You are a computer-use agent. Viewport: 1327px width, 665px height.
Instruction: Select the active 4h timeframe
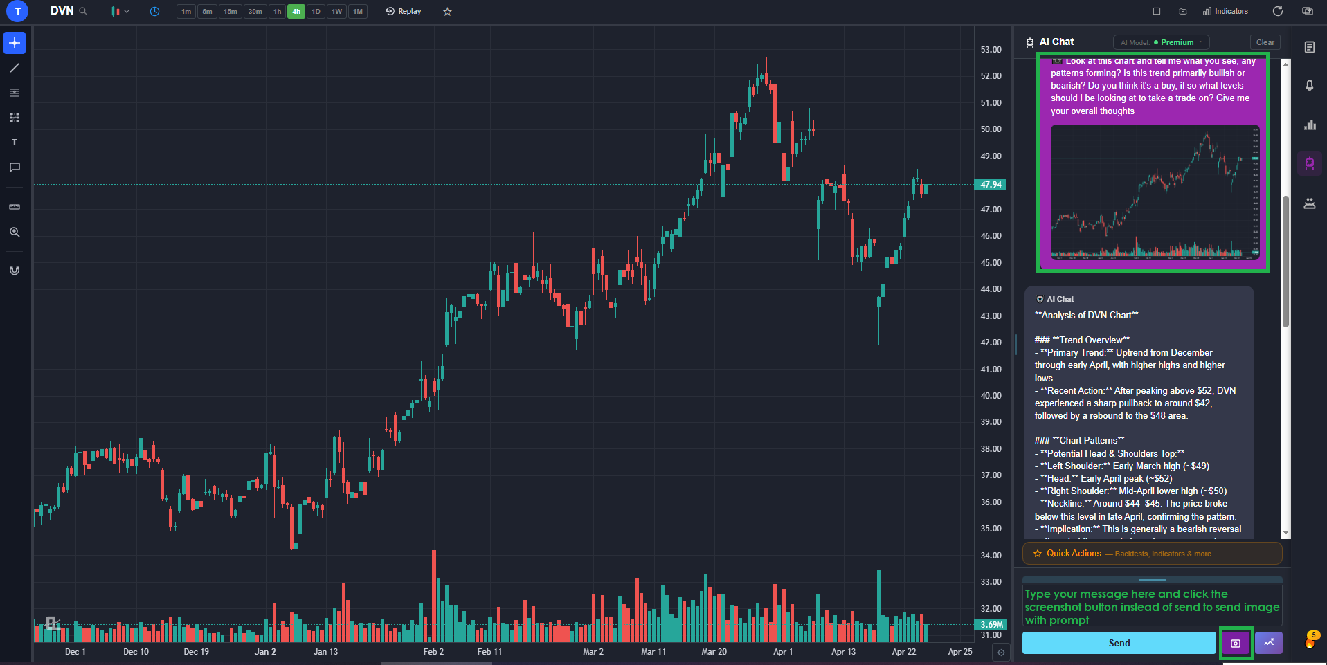tap(296, 11)
